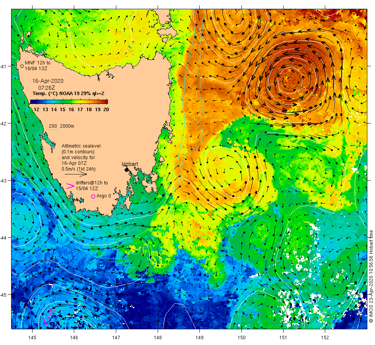The height and width of the screenshot is (345, 375).
Task: Click the magenta drifter track near 145.5E 45.3S
Action: click(x=49, y=317)
